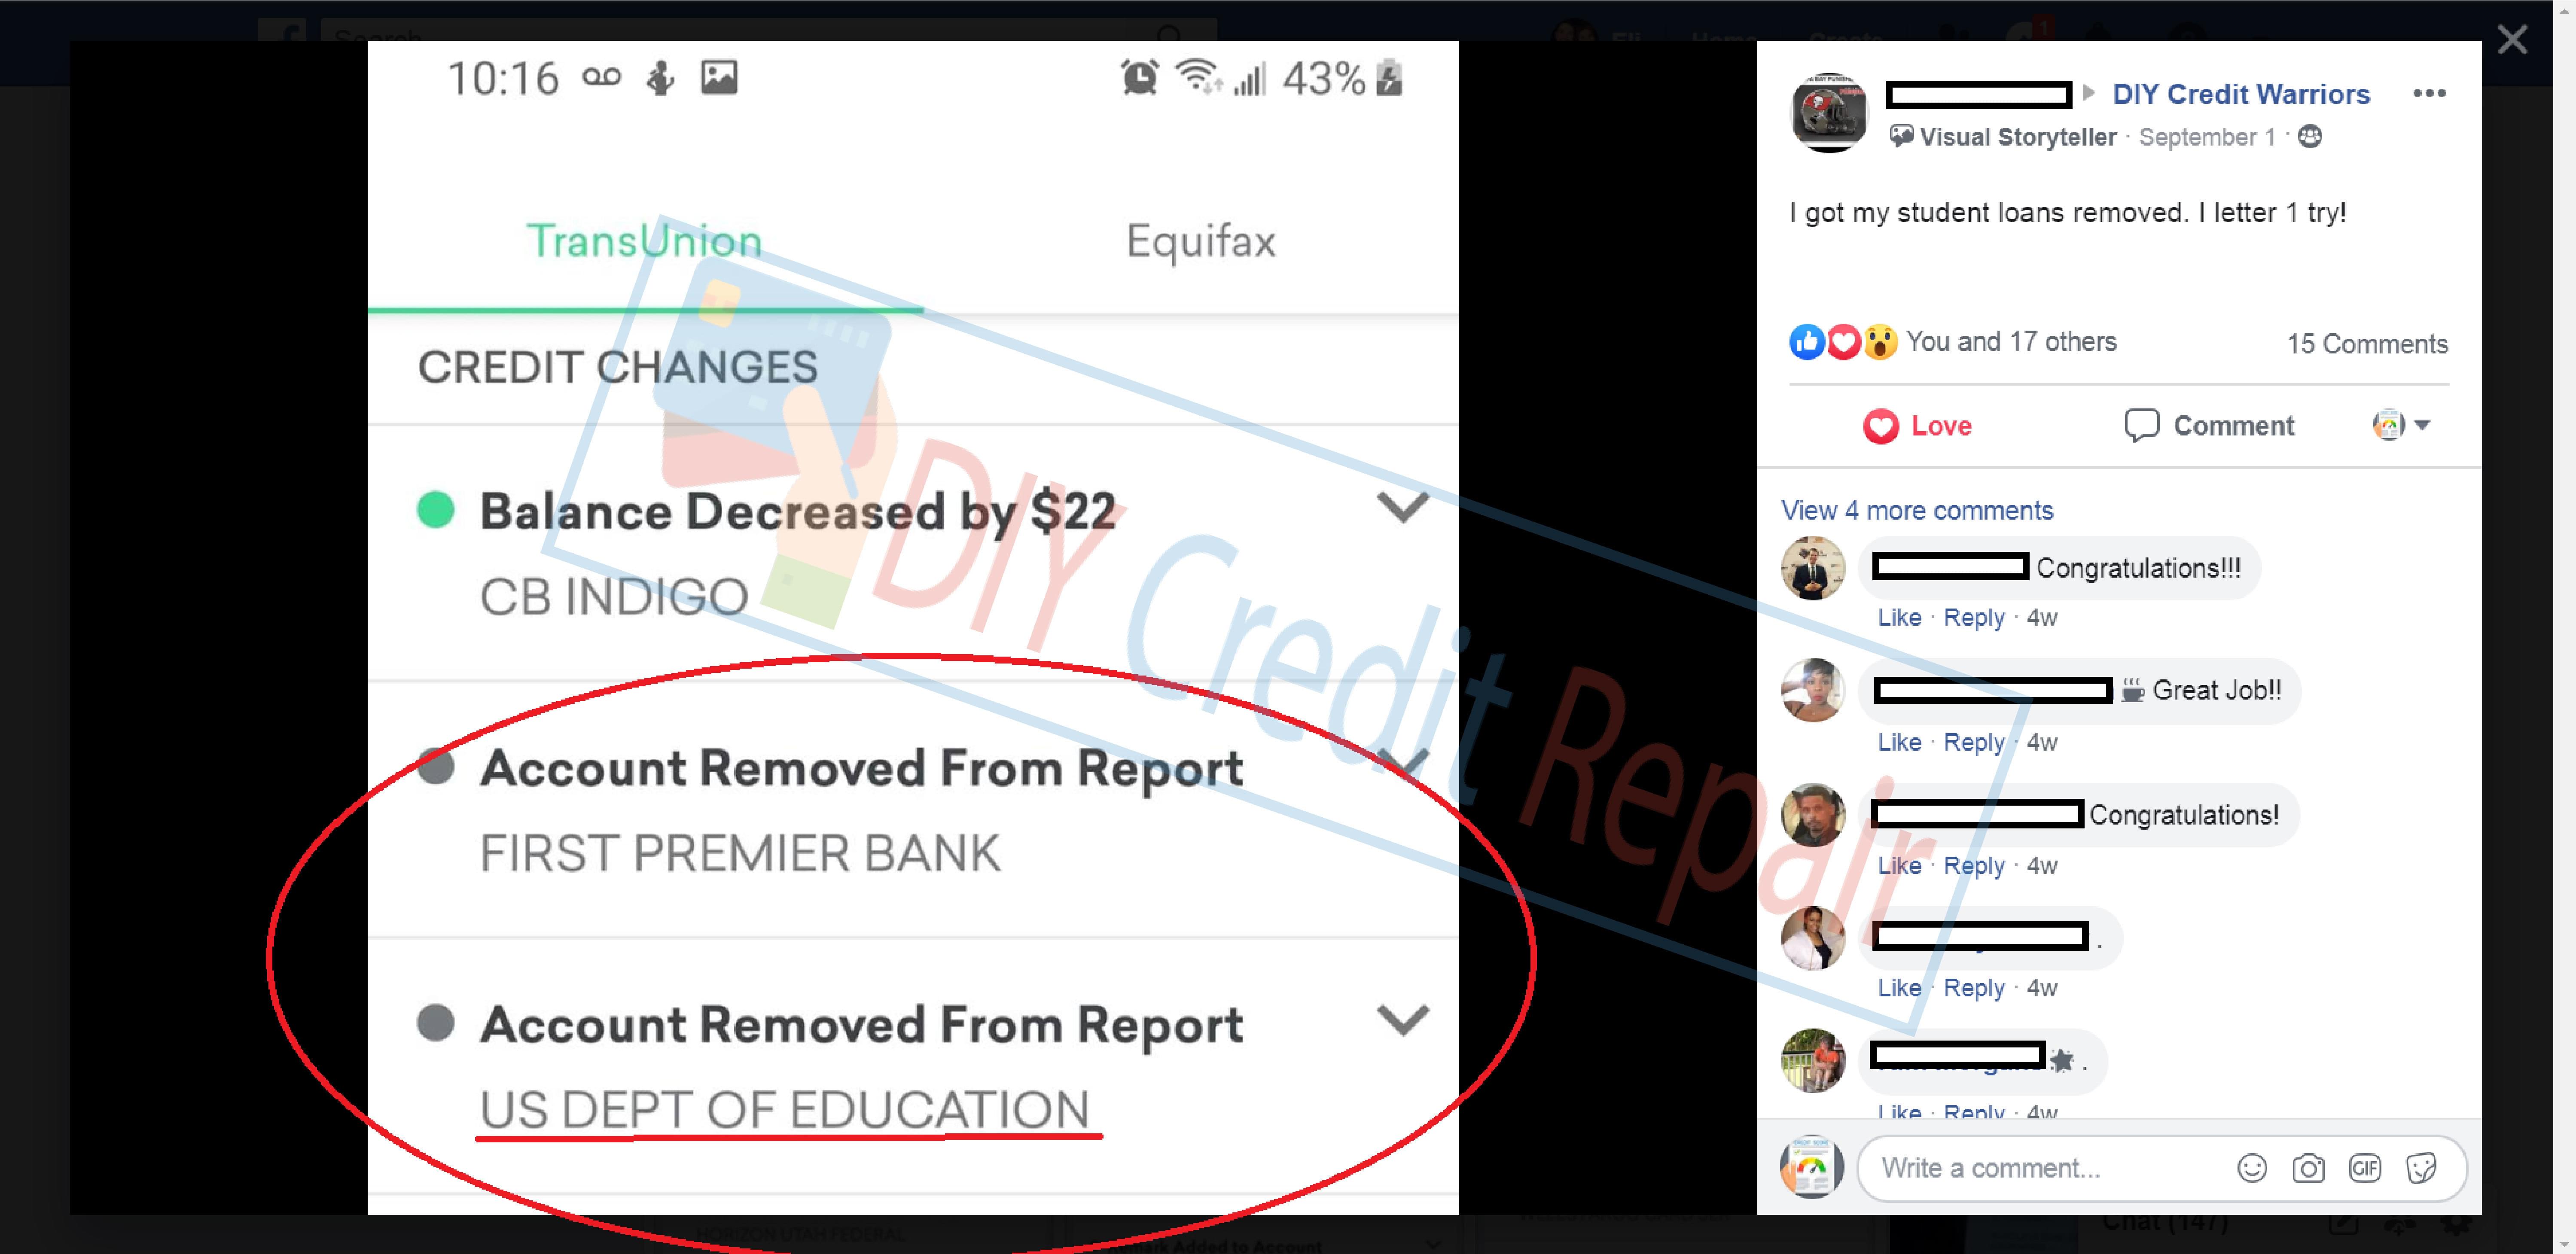Switch to the Equifax tab
The width and height of the screenshot is (2576, 1254).
(1200, 241)
